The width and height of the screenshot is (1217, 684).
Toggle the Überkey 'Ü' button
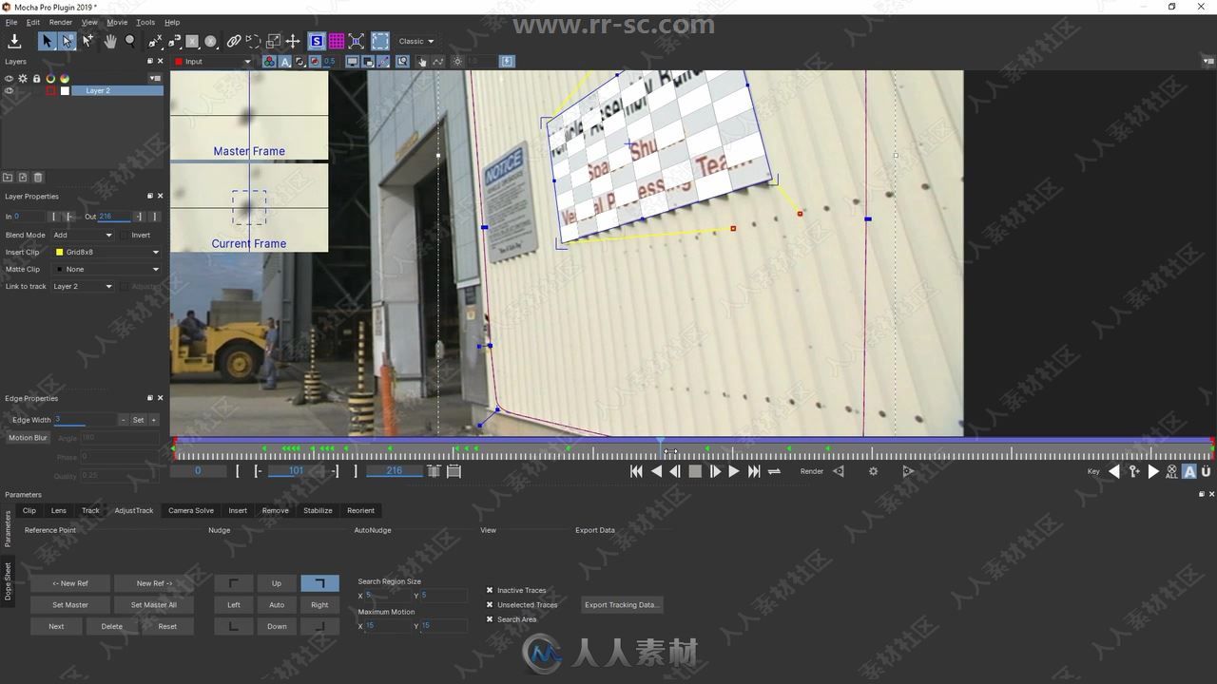[1206, 471]
